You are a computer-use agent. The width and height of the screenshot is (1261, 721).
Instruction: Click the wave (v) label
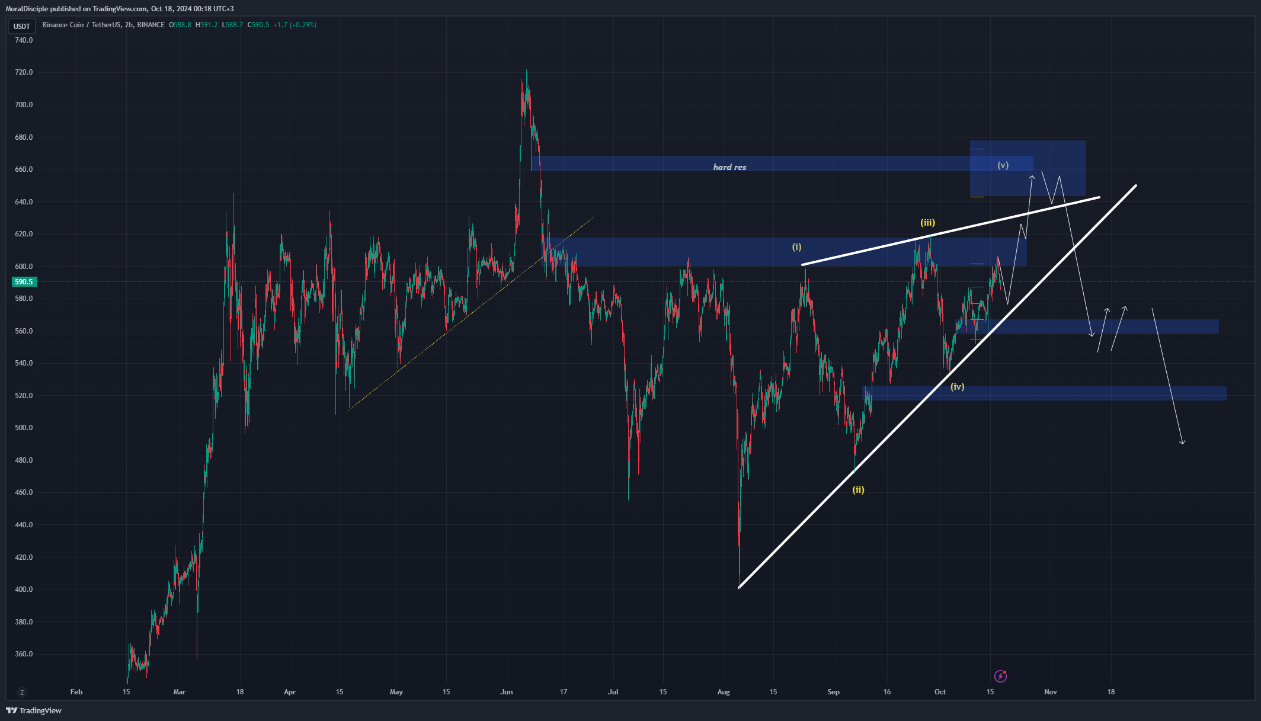[1003, 165]
